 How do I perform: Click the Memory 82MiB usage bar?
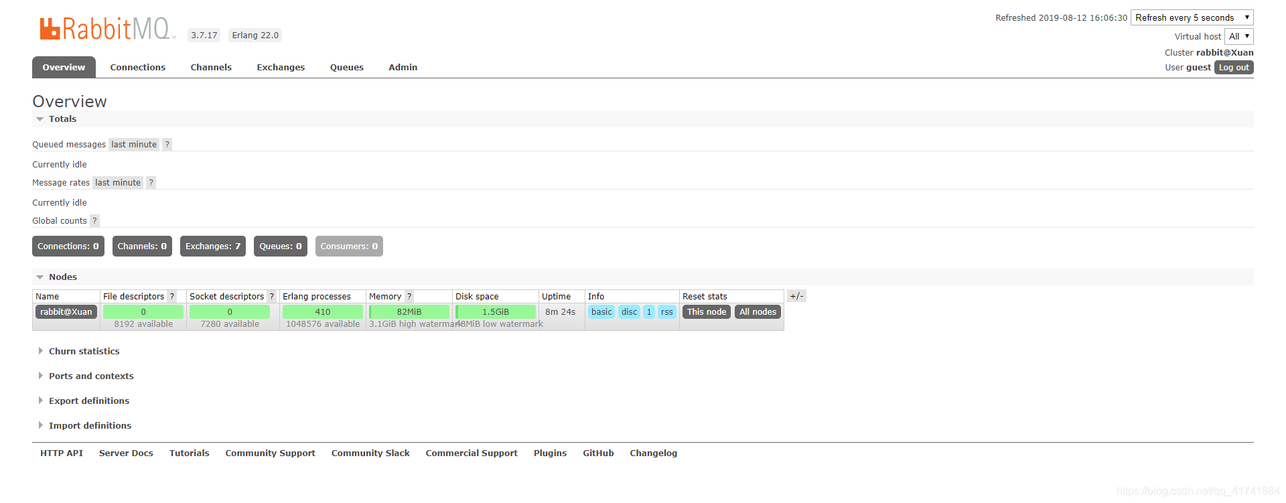tap(409, 311)
